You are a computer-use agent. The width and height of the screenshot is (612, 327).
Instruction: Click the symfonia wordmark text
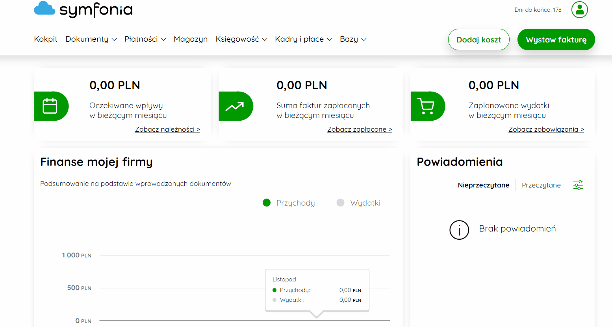coord(96,10)
